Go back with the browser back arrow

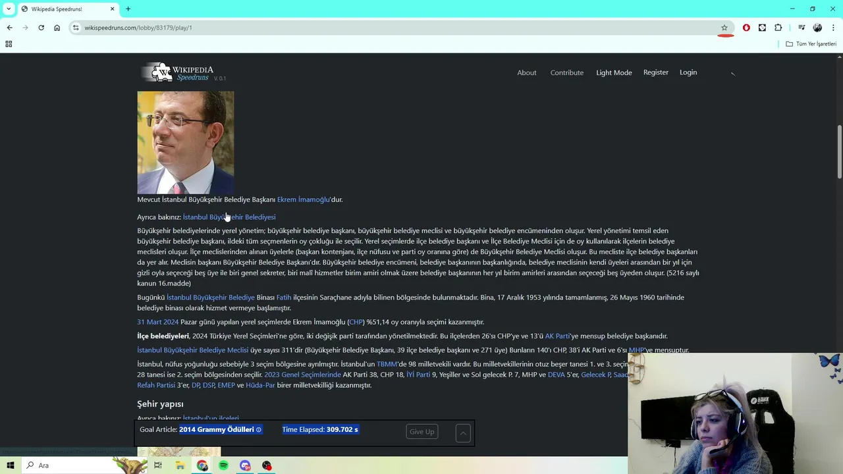pos(9,28)
